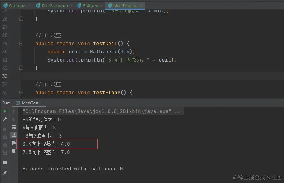284x183 pixels.
Task: Collapse testCeil method at line 29
Action: [x=21, y=44]
